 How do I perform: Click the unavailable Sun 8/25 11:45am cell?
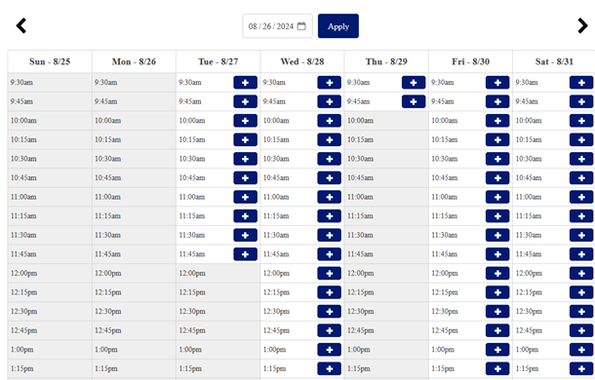[x=50, y=254]
